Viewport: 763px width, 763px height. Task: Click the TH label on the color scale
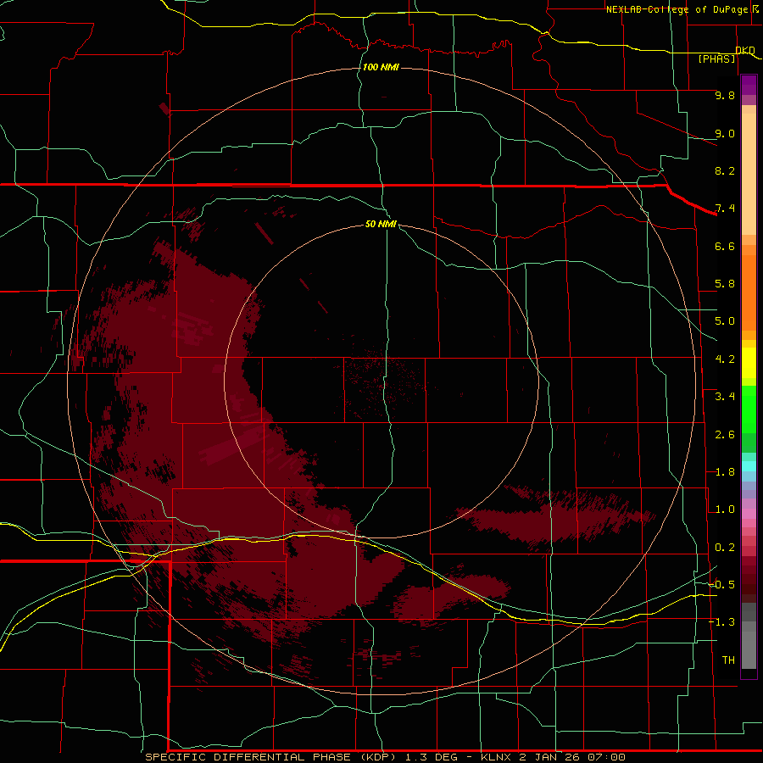pyautogui.click(x=728, y=660)
